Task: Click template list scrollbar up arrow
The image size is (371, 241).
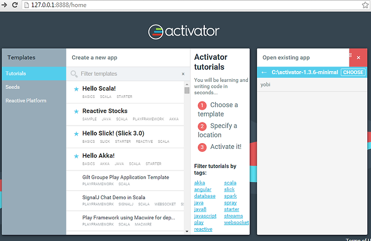Action: pyautogui.click(x=187, y=84)
